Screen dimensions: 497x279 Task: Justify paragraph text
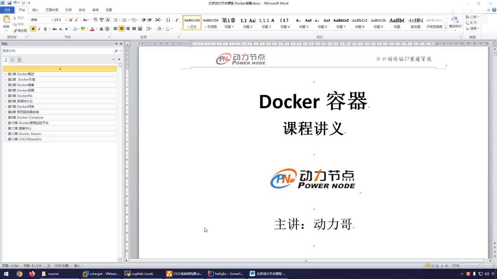click(x=134, y=29)
